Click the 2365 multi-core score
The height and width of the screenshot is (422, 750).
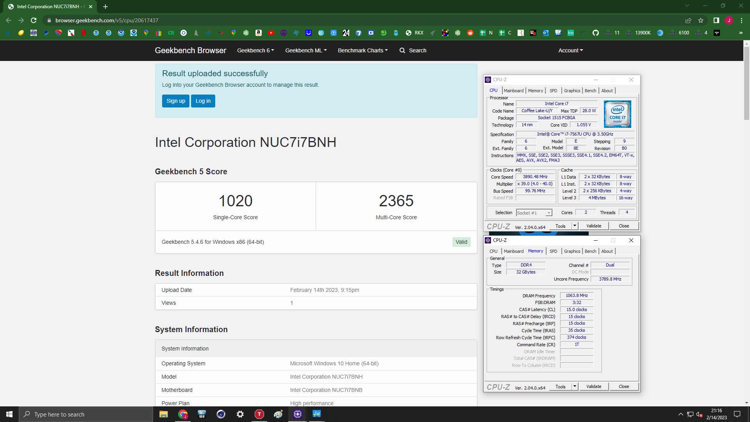pos(396,201)
